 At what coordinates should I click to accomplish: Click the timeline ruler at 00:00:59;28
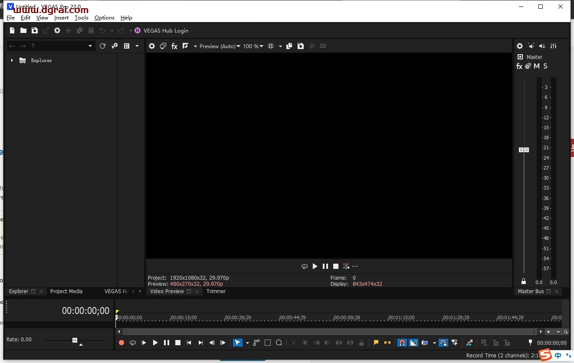334,318
